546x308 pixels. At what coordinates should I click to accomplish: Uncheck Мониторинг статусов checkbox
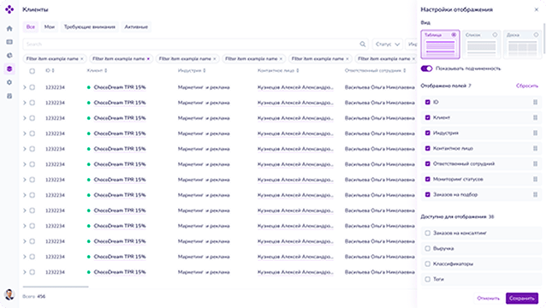[428, 179]
